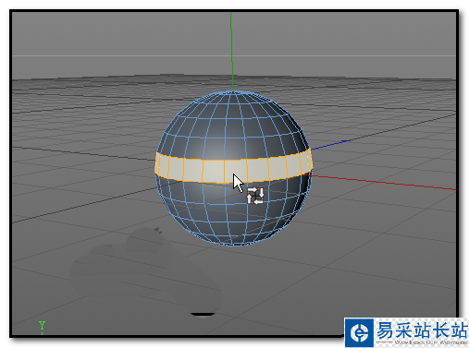The image size is (469, 348).
Task: Click the blue watermark logo icon
Action: pyautogui.click(x=359, y=332)
